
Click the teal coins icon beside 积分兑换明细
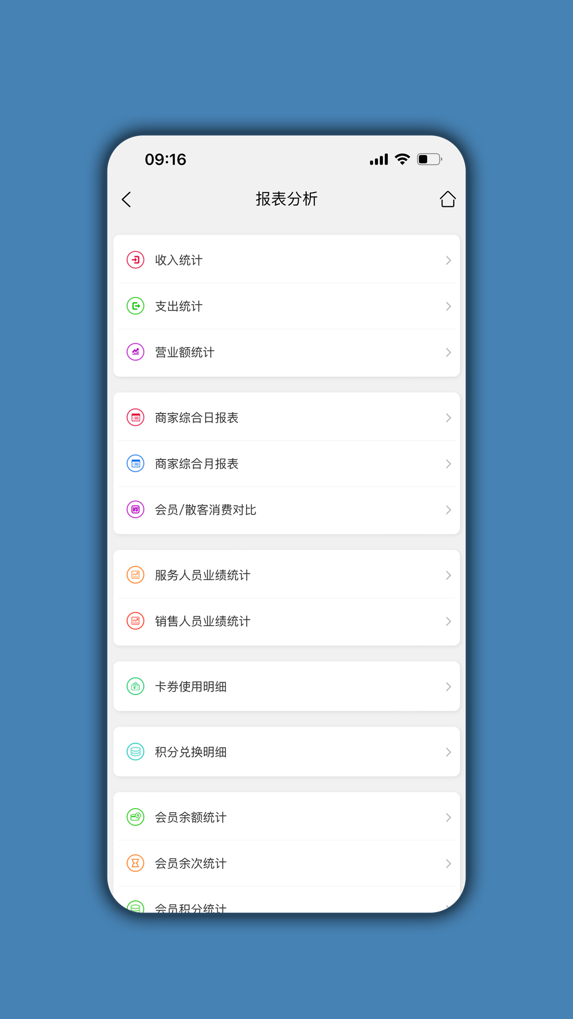click(135, 752)
